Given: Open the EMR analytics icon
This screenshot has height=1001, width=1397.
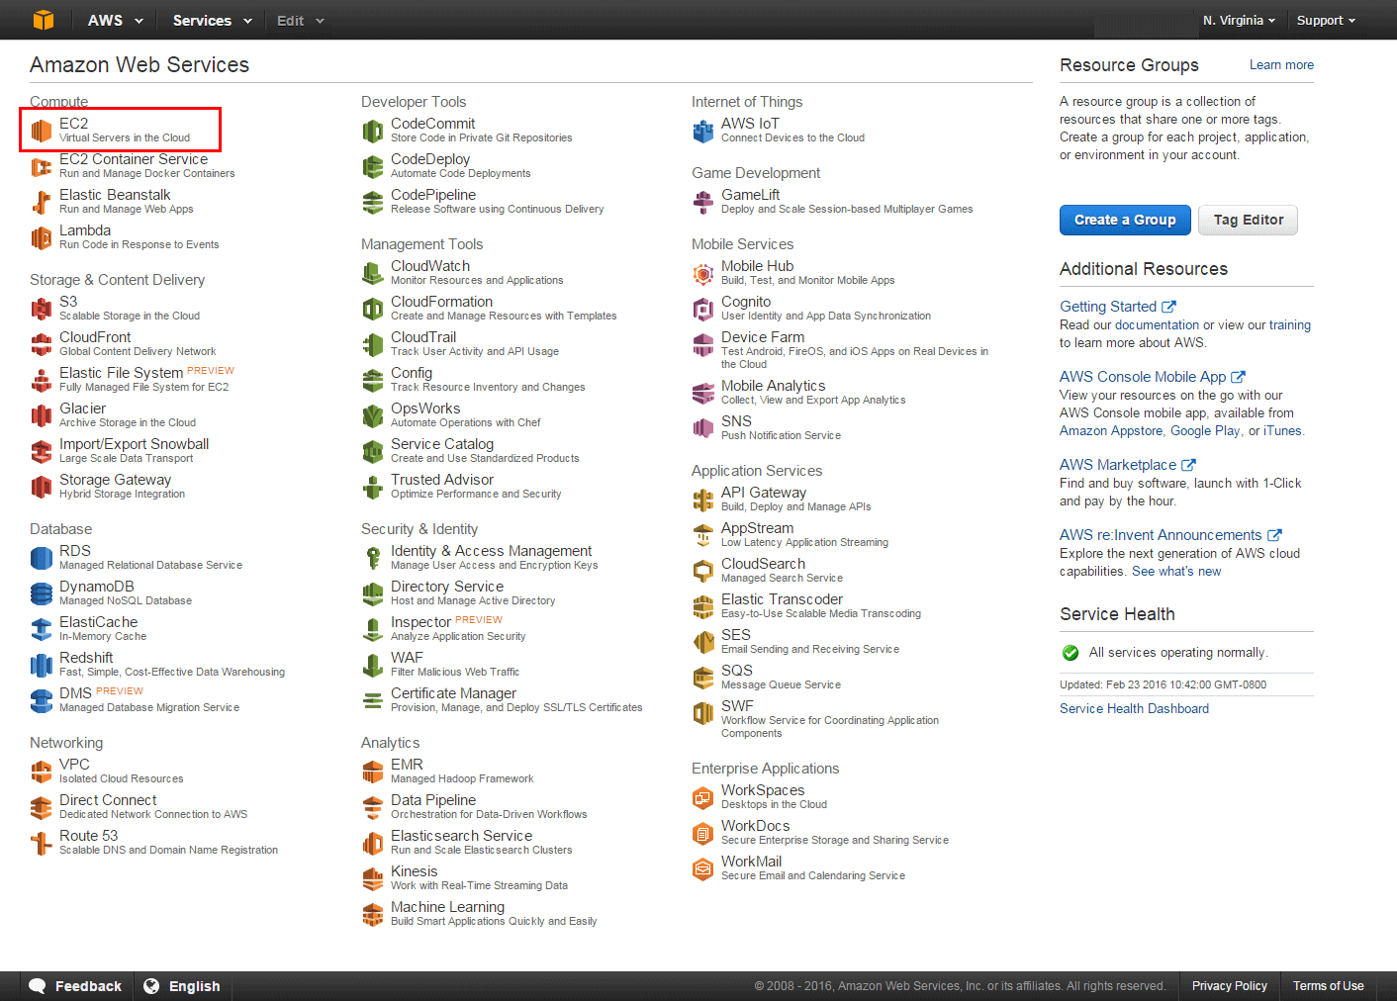Looking at the screenshot, I should point(373,772).
